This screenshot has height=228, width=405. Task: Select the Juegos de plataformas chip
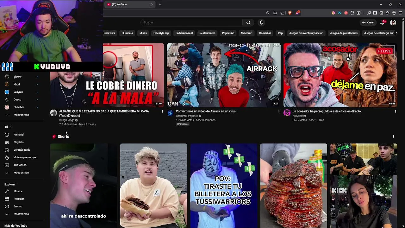(344, 33)
